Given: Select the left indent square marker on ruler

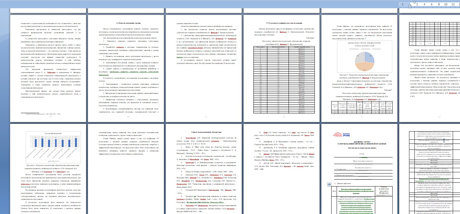Looking at the screenshot, I should click(410, 7).
